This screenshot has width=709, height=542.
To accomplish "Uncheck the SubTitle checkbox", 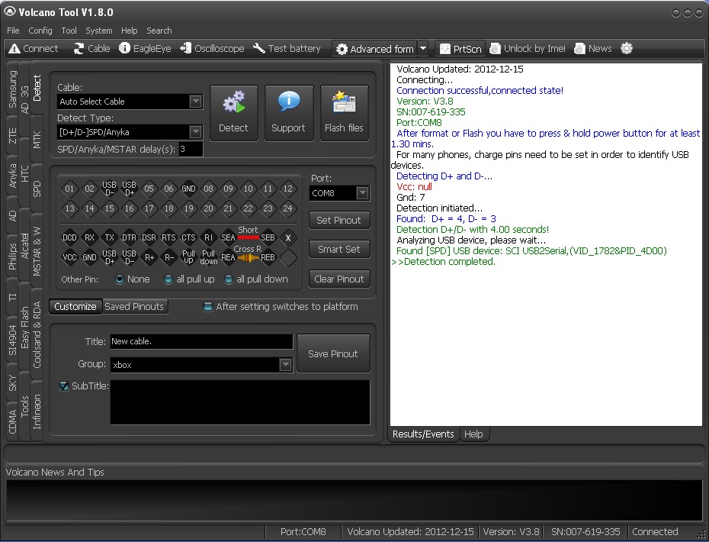I will (64, 386).
